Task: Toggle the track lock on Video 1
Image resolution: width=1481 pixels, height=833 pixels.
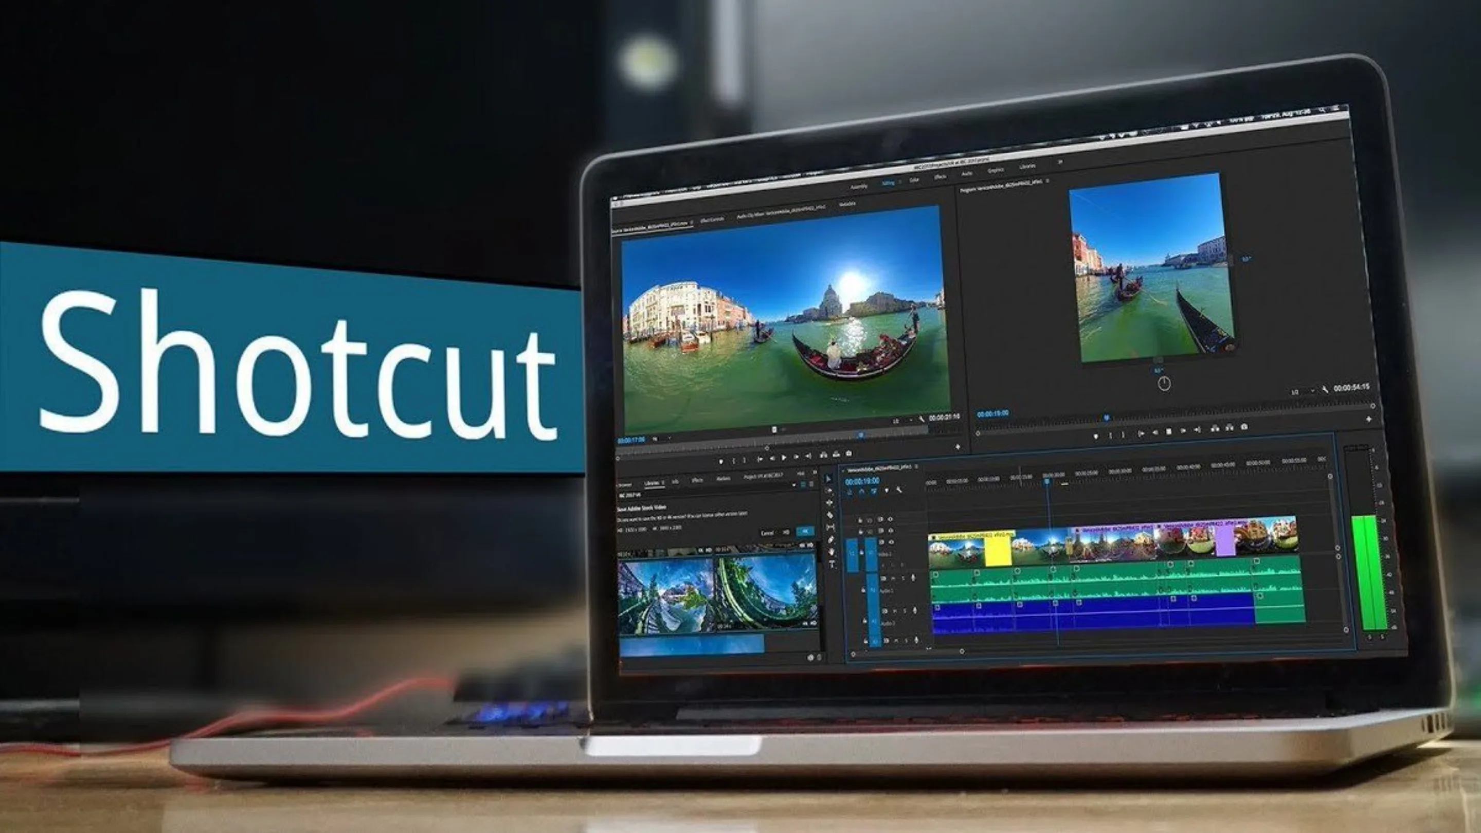Action: (x=881, y=542)
